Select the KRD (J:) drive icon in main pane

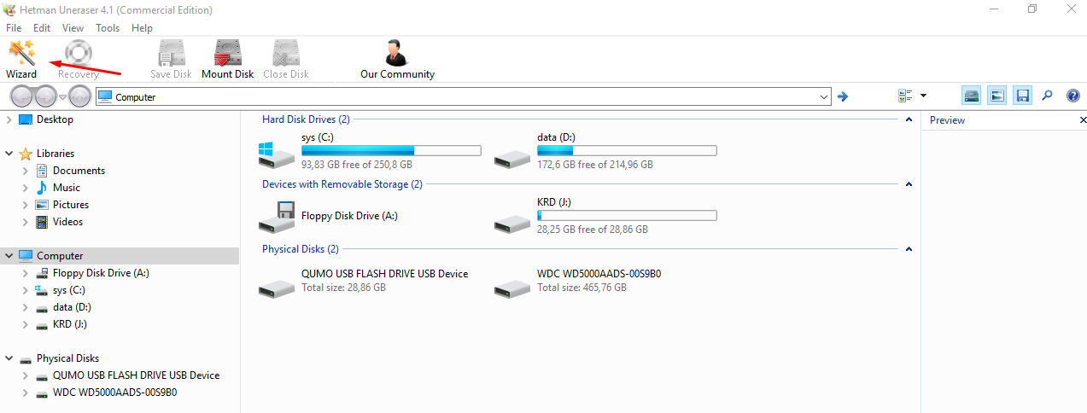[x=511, y=222]
